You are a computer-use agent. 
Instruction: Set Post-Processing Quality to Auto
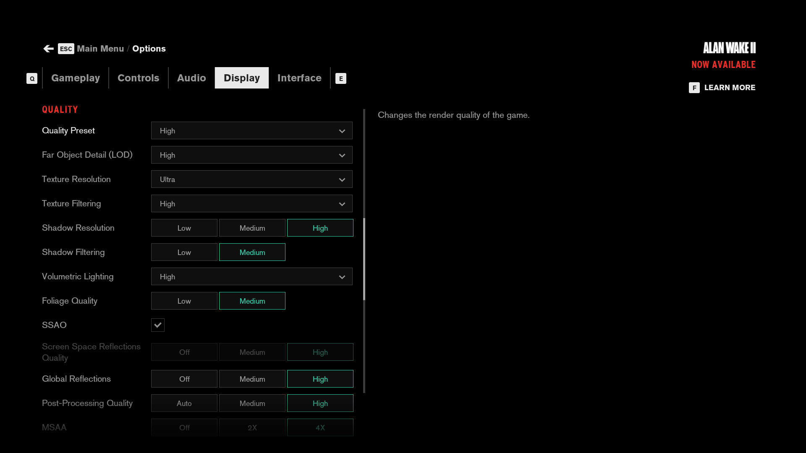[184, 403]
